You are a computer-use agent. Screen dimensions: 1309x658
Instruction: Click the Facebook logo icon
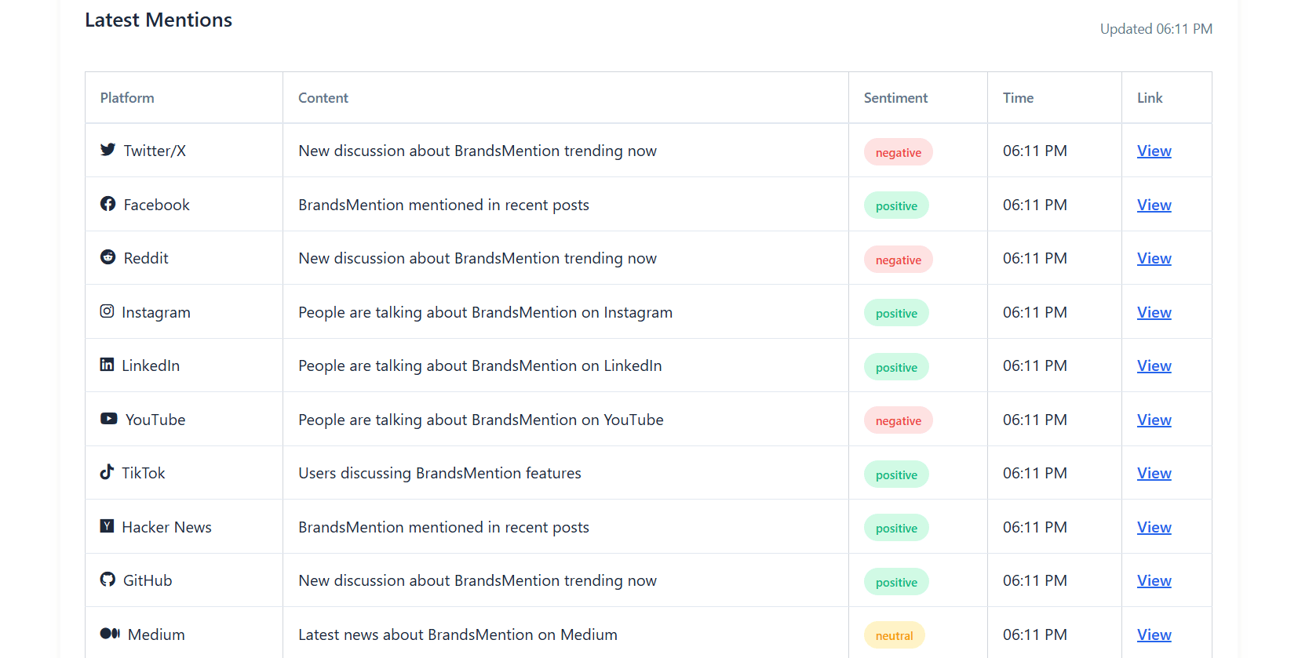[x=108, y=204]
